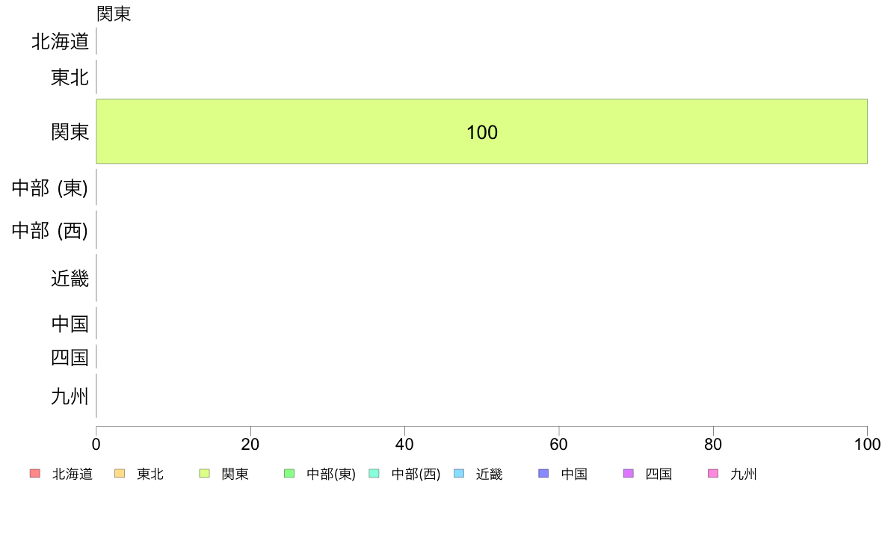Click the 中部(西) teal legend swatch

[x=374, y=474]
